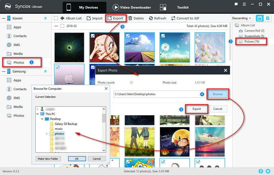Collapse Desktop in folder tree

click(x=42, y=119)
